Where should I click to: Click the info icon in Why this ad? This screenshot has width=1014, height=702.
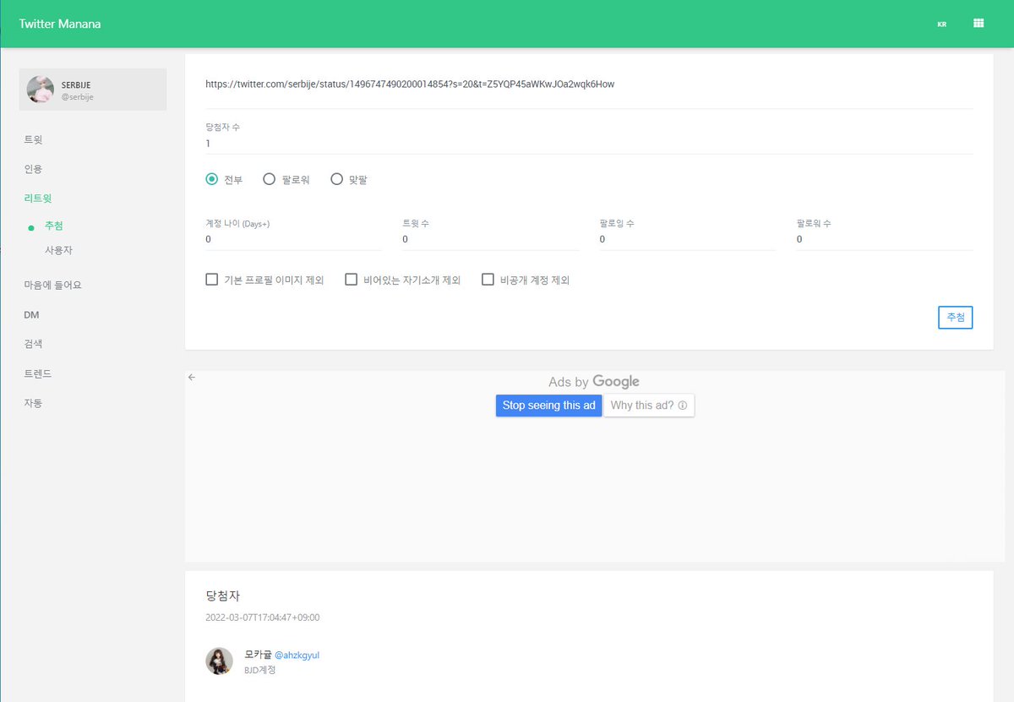(682, 405)
